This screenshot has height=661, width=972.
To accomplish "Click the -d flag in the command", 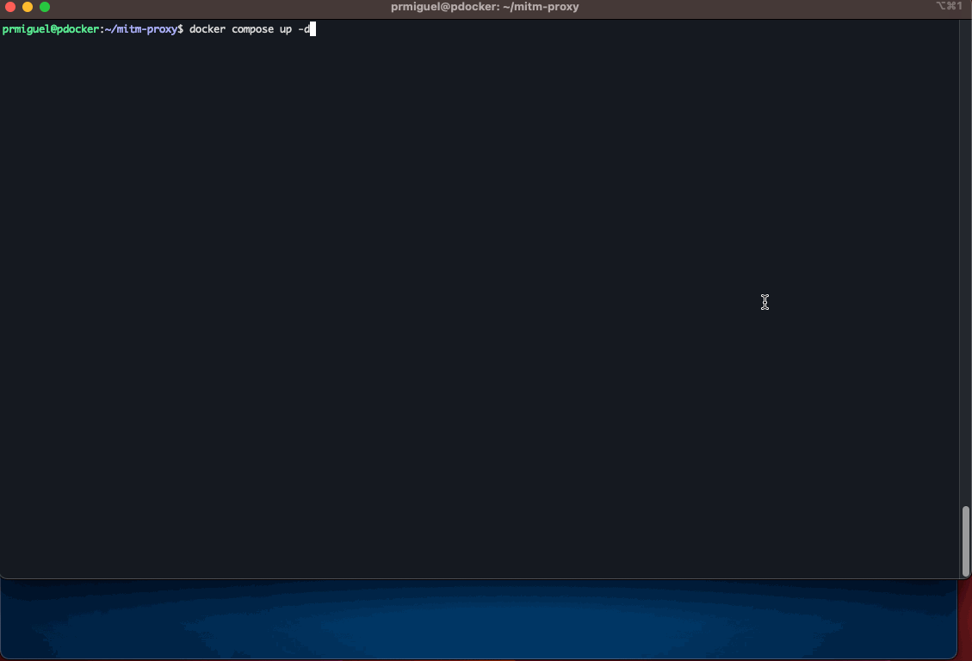I will [x=304, y=29].
